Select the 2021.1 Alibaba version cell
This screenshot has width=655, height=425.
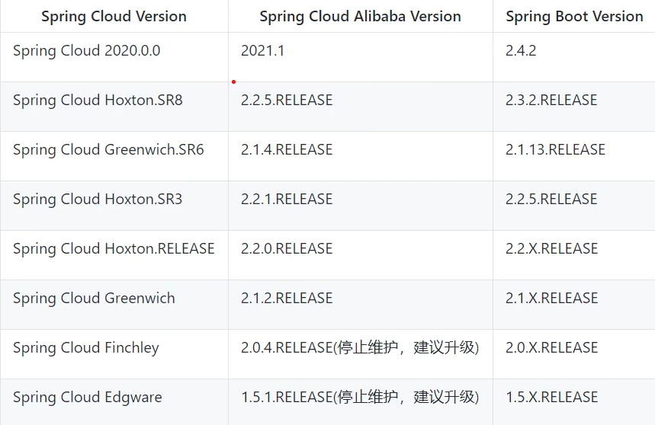pos(361,57)
